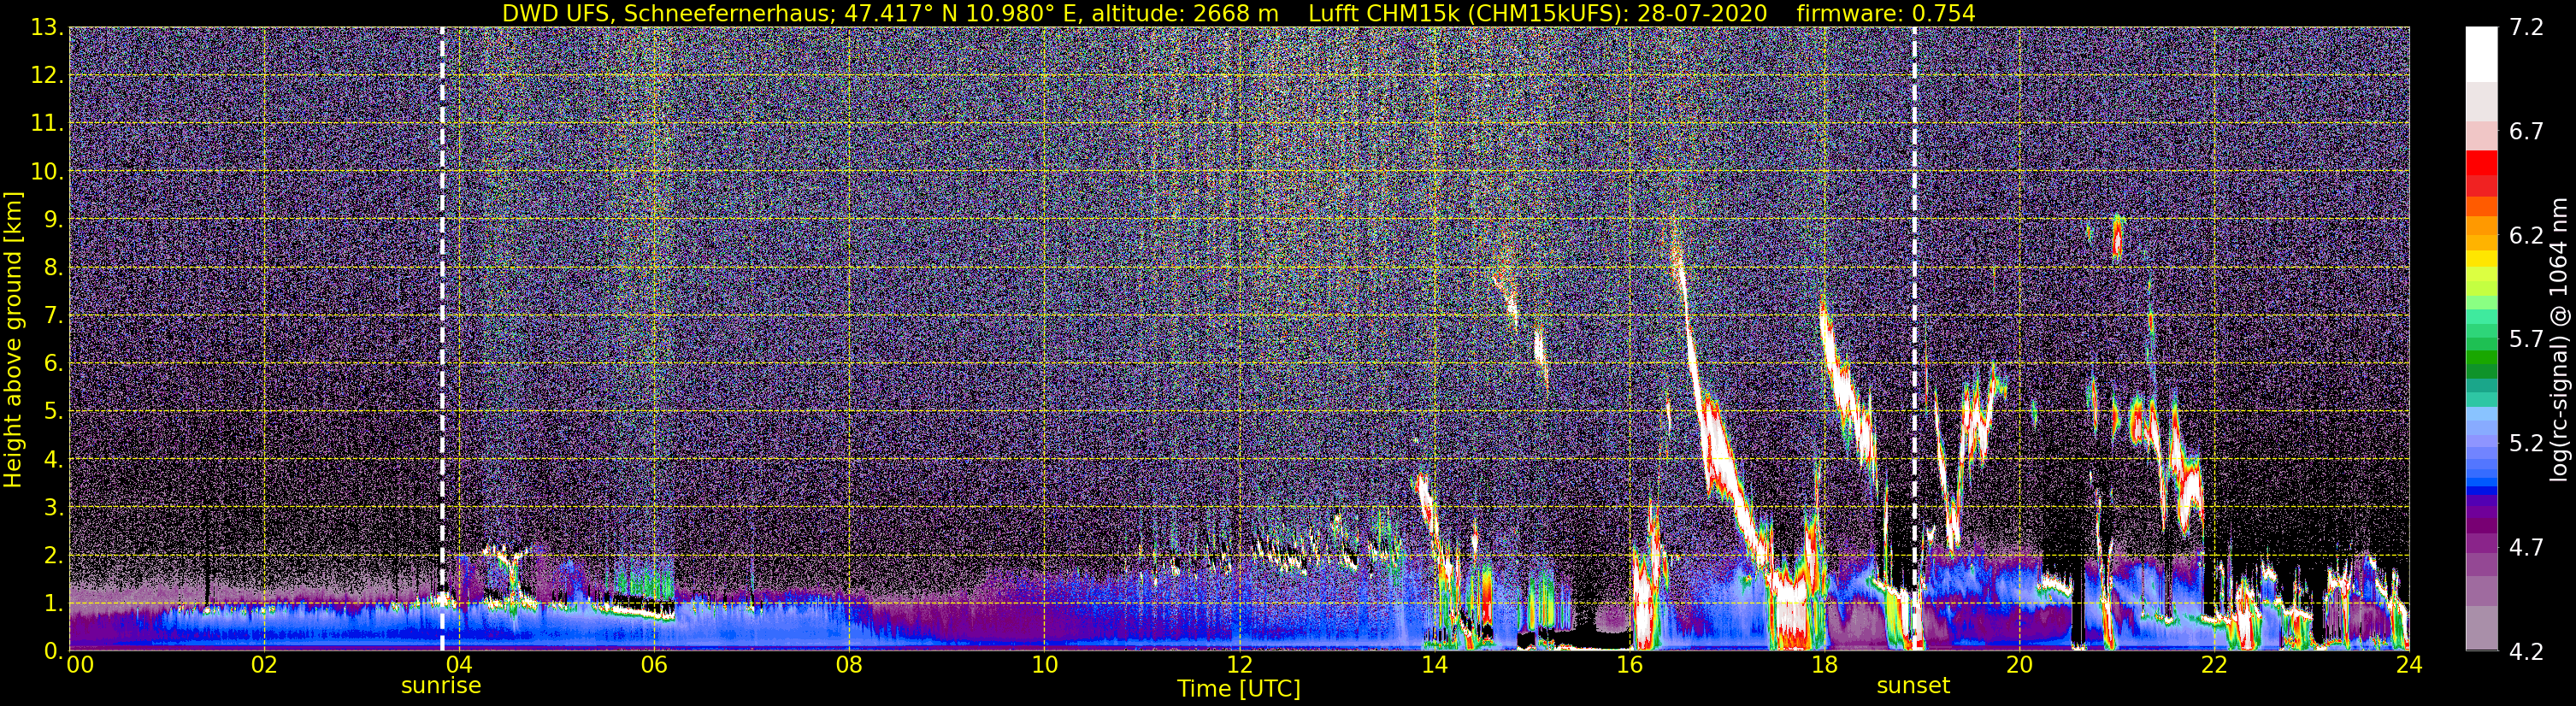Click the "4." height axis tick label

54,459
